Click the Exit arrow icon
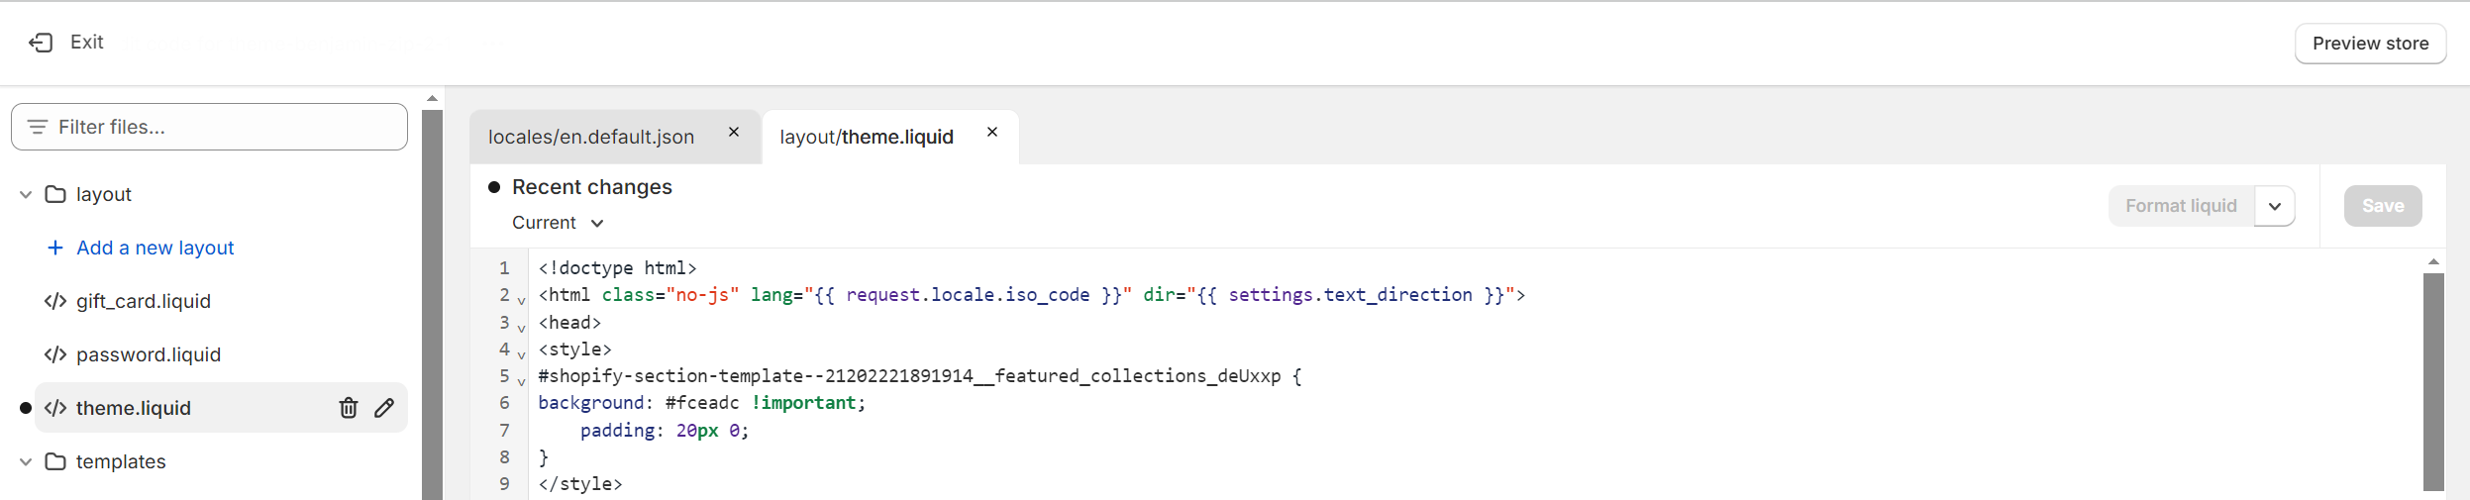Screen dimensions: 2470x500 pos(41,43)
